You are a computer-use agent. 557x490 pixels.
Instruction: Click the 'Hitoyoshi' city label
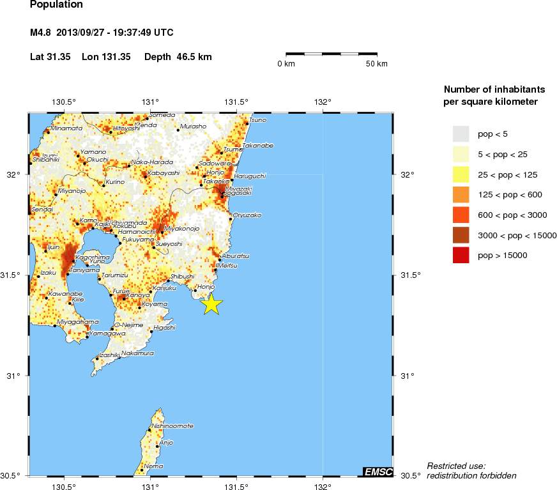point(126,128)
